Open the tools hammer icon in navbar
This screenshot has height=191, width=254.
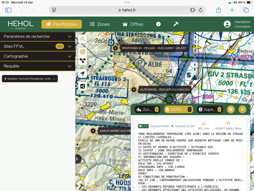tap(176, 24)
